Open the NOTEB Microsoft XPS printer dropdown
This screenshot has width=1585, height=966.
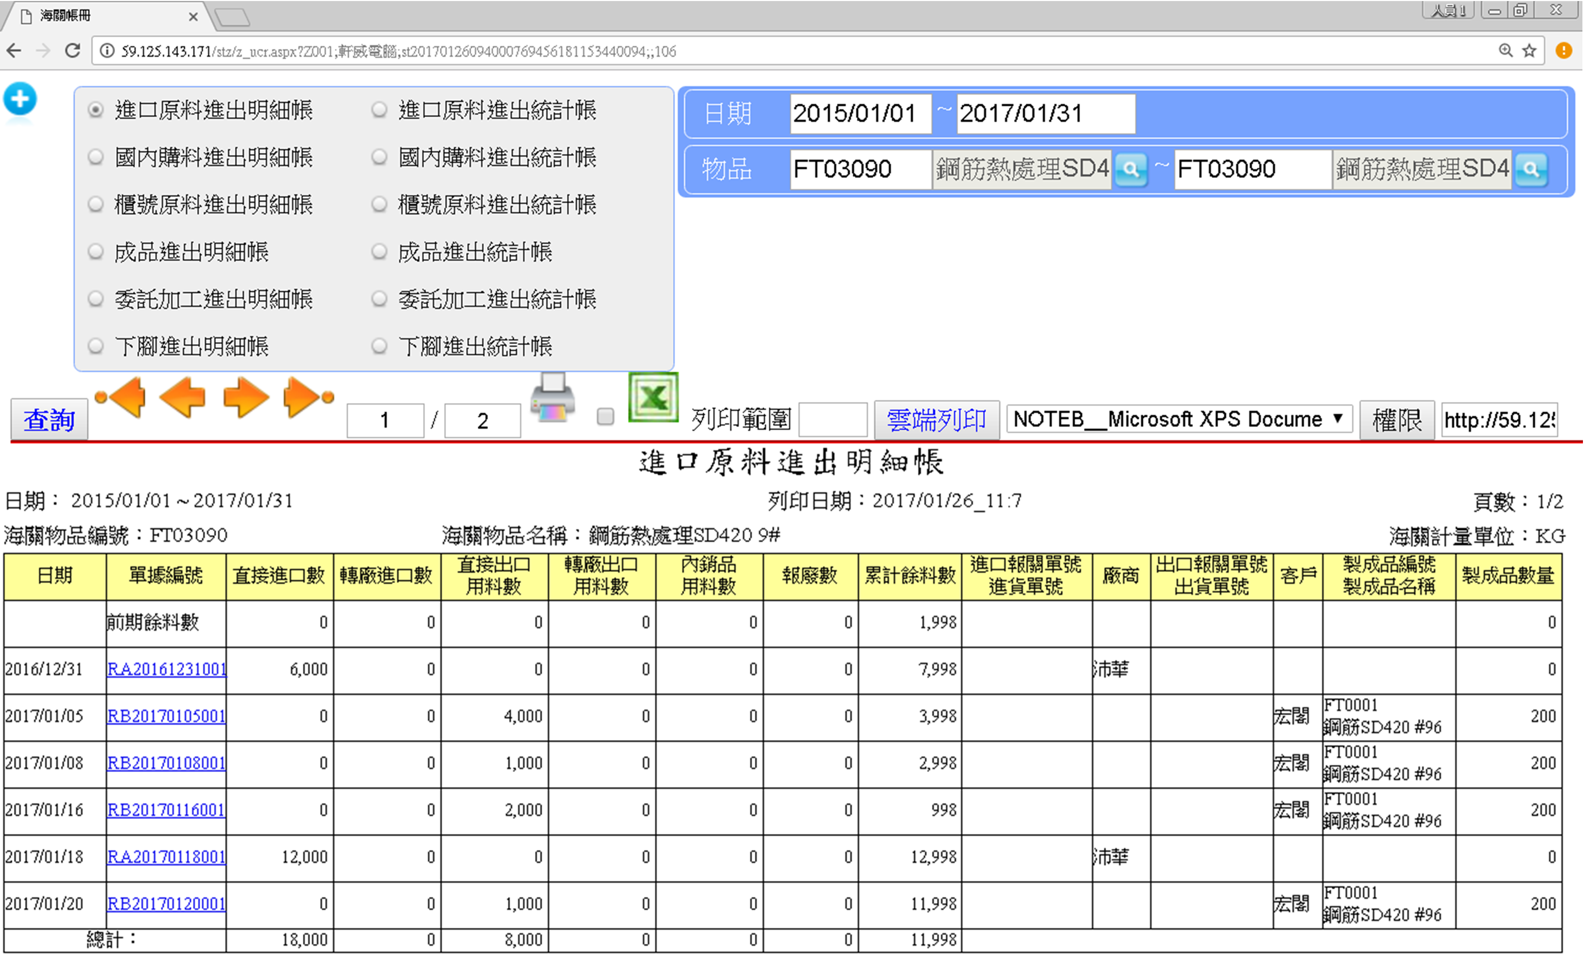point(1179,420)
